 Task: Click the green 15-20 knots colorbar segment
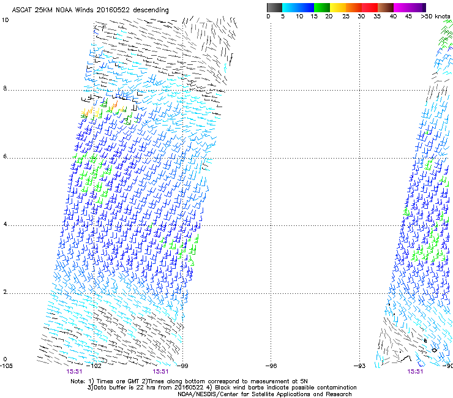[x=322, y=7]
